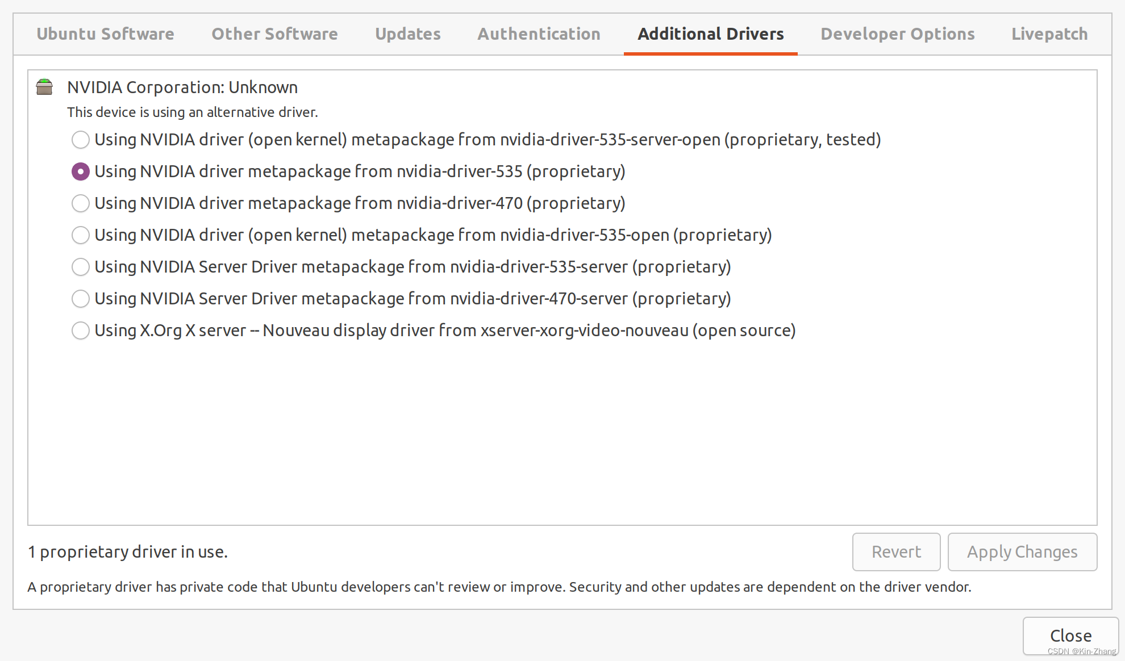
Task: Switch to the Developer Options tab
Action: pyautogui.click(x=898, y=34)
